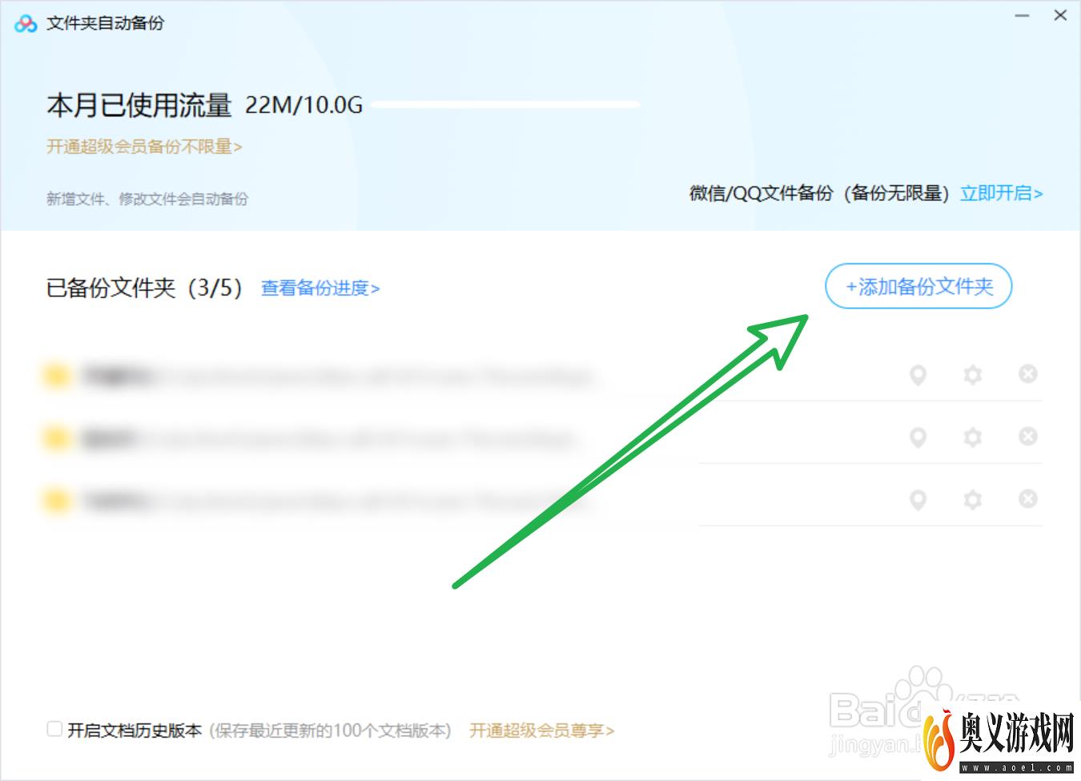Click the Baidu Netdisk logo icon
The width and height of the screenshot is (1081, 781).
[x=26, y=23]
